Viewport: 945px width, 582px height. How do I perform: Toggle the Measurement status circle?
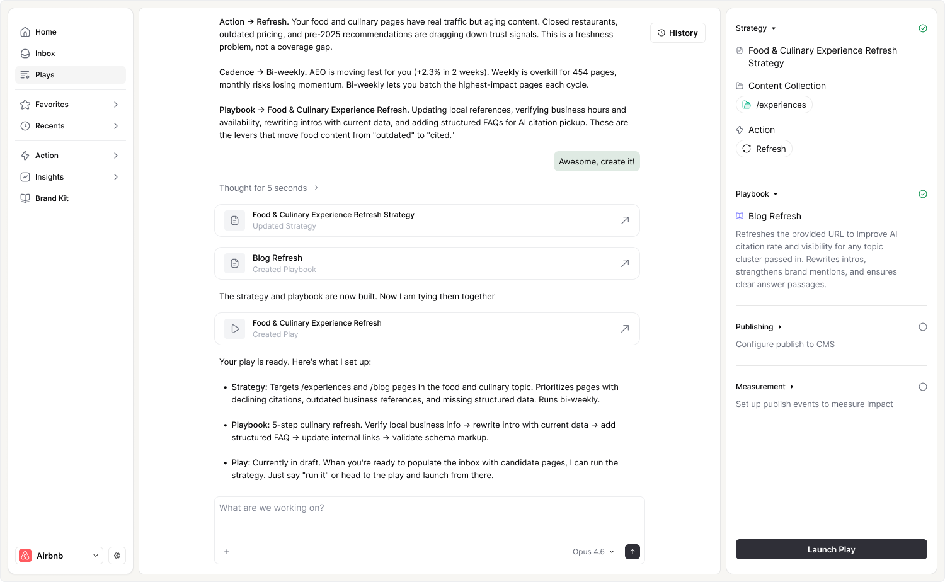click(922, 387)
